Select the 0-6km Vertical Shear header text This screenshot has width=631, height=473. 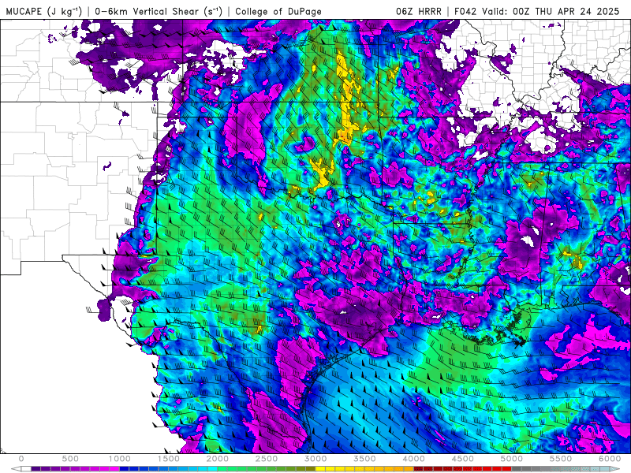pos(159,11)
